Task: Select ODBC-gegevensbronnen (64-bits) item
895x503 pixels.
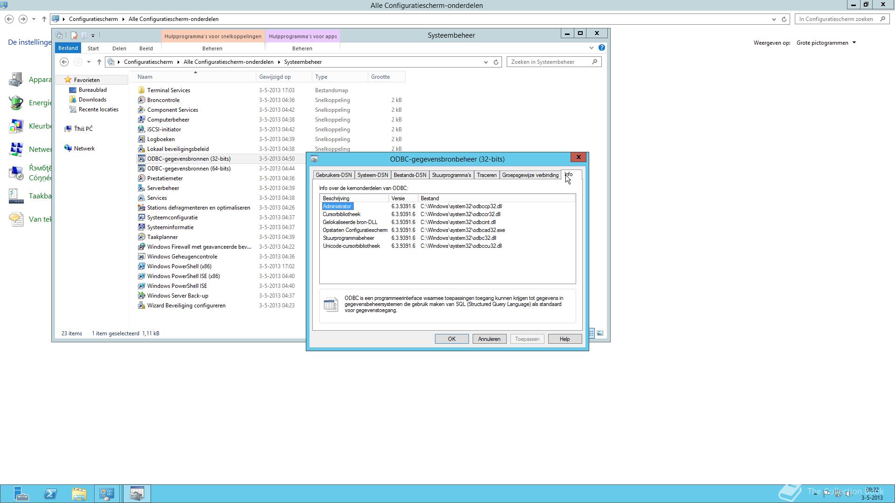Action: pyautogui.click(x=189, y=169)
